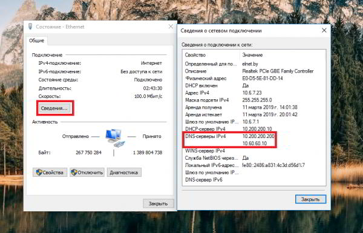Image resolution: width=363 pixels, height=233 pixels.
Task: Select the Общие tab
Action: pos(36,41)
